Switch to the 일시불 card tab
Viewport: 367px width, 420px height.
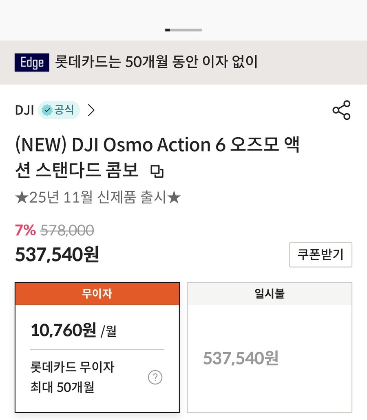pos(269,294)
